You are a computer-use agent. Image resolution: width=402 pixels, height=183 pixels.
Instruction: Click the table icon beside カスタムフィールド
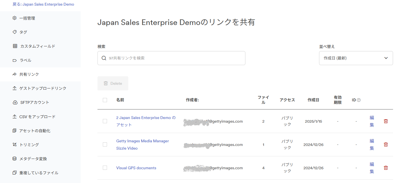(x=15, y=46)
